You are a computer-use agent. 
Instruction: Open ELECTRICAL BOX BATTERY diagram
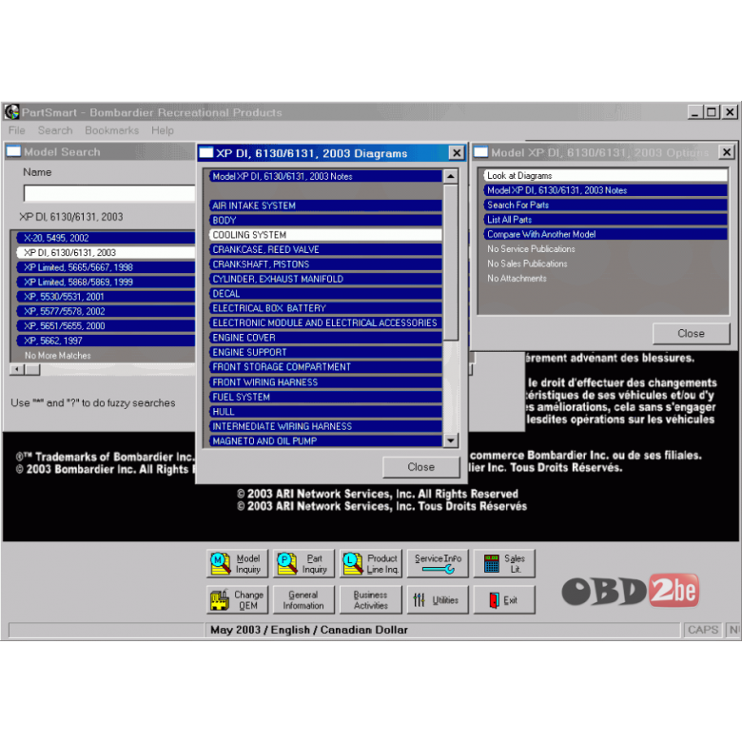[325, 308]
